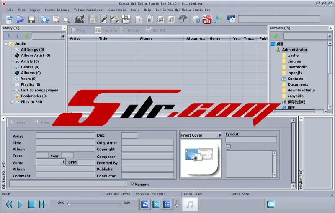Select the Documents folder in Computer panel
Image resolution: width=335 pixels, height=213 pixels.
click(x=298, y=84)
